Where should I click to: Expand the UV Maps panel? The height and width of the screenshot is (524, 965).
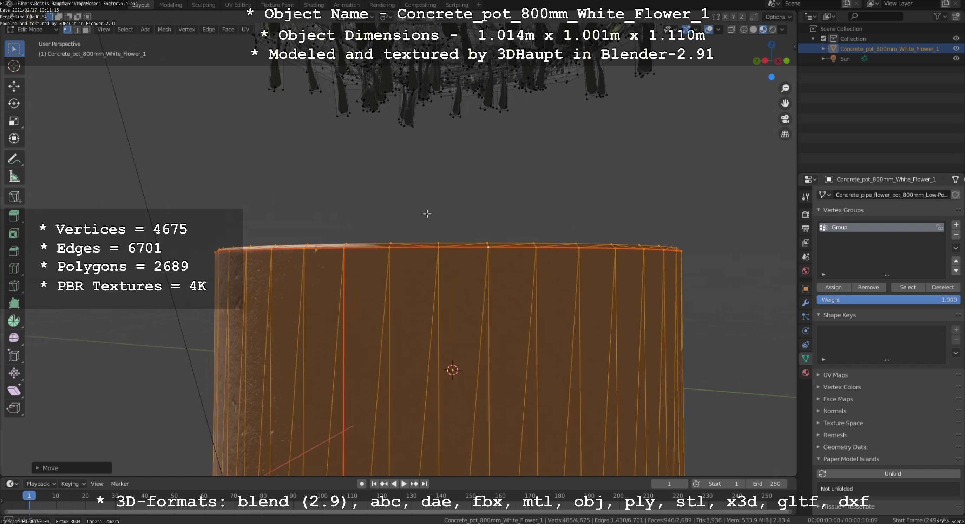pyautogui.click(x=835, y=375)
